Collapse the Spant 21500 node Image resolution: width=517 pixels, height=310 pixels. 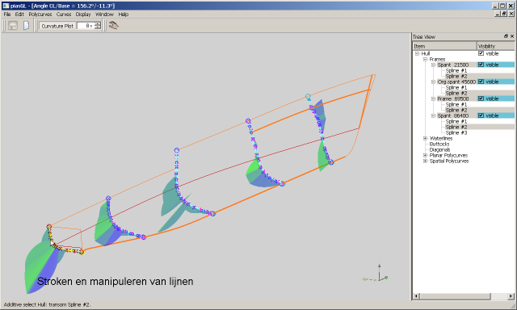point(434,65)
